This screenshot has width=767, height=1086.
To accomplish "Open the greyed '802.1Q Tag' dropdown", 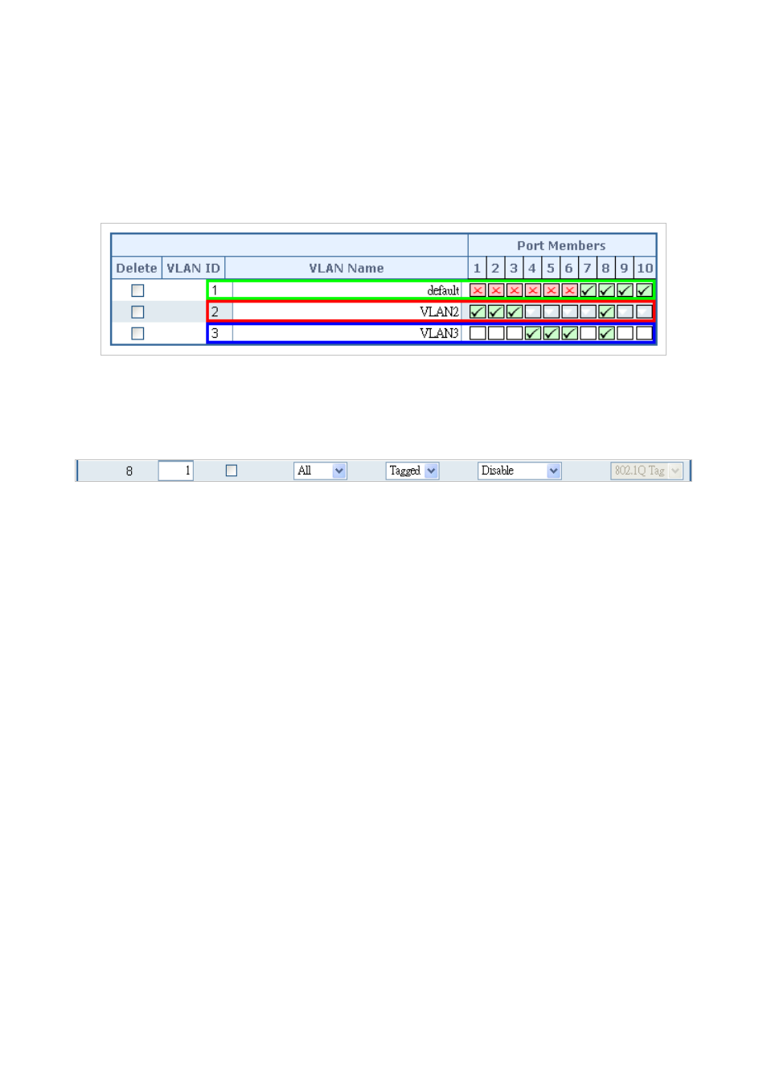I will [x=647, y=471].
